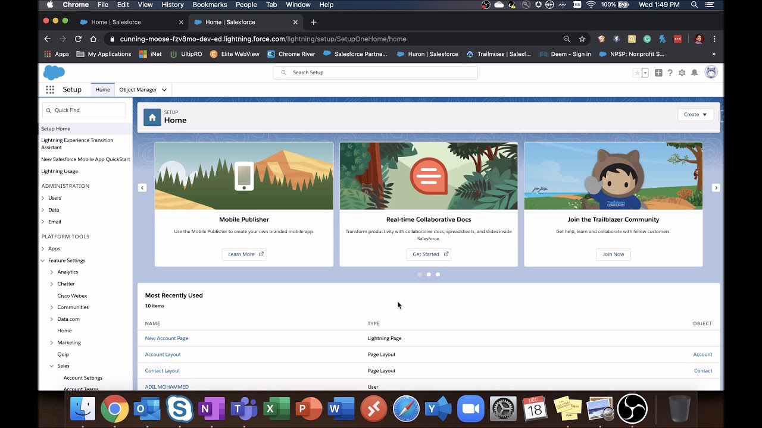762x428 pixels.
Task: Open the People menu
Action: pyautogui.click(x=246, y=5)
